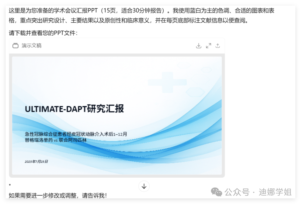Click the intro paragraph starting 这里是为您准备的

(x=142, y=15)
